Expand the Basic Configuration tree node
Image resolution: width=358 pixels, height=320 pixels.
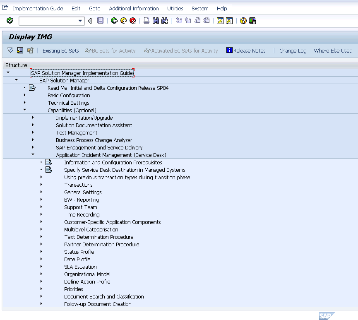coord(24,95)
